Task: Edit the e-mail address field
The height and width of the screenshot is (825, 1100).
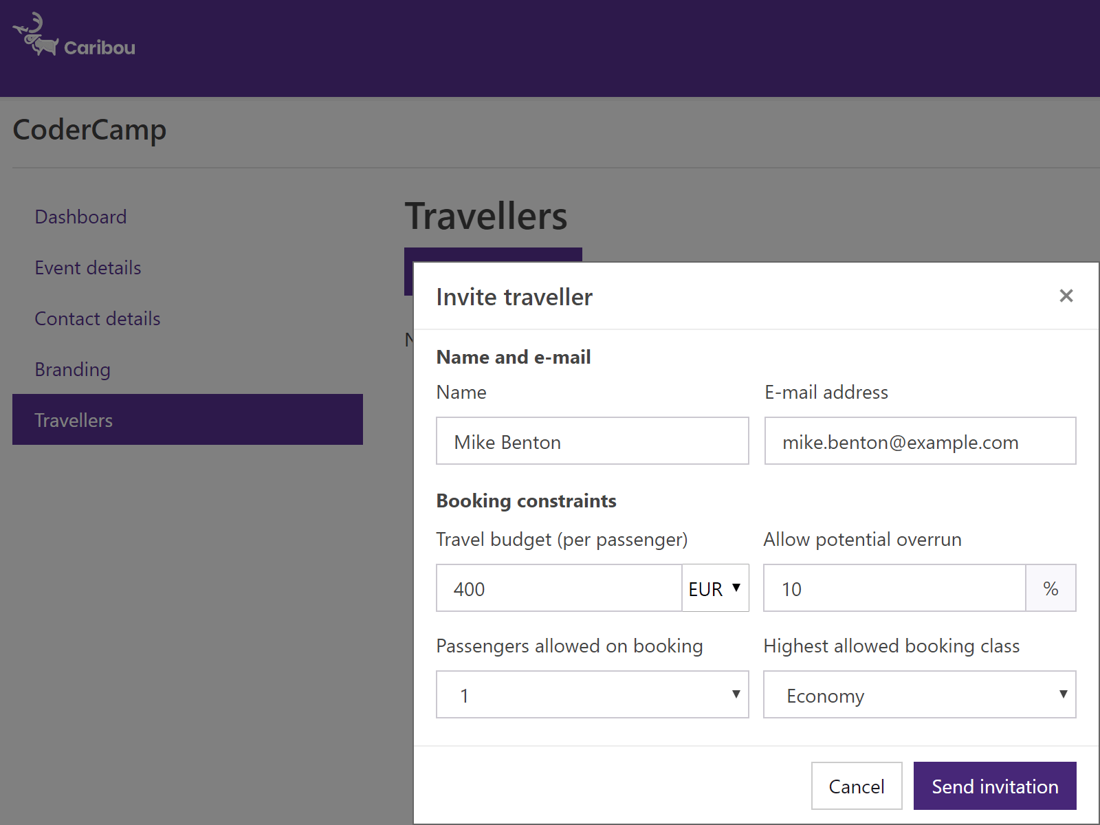Action: tap(919, 441)
